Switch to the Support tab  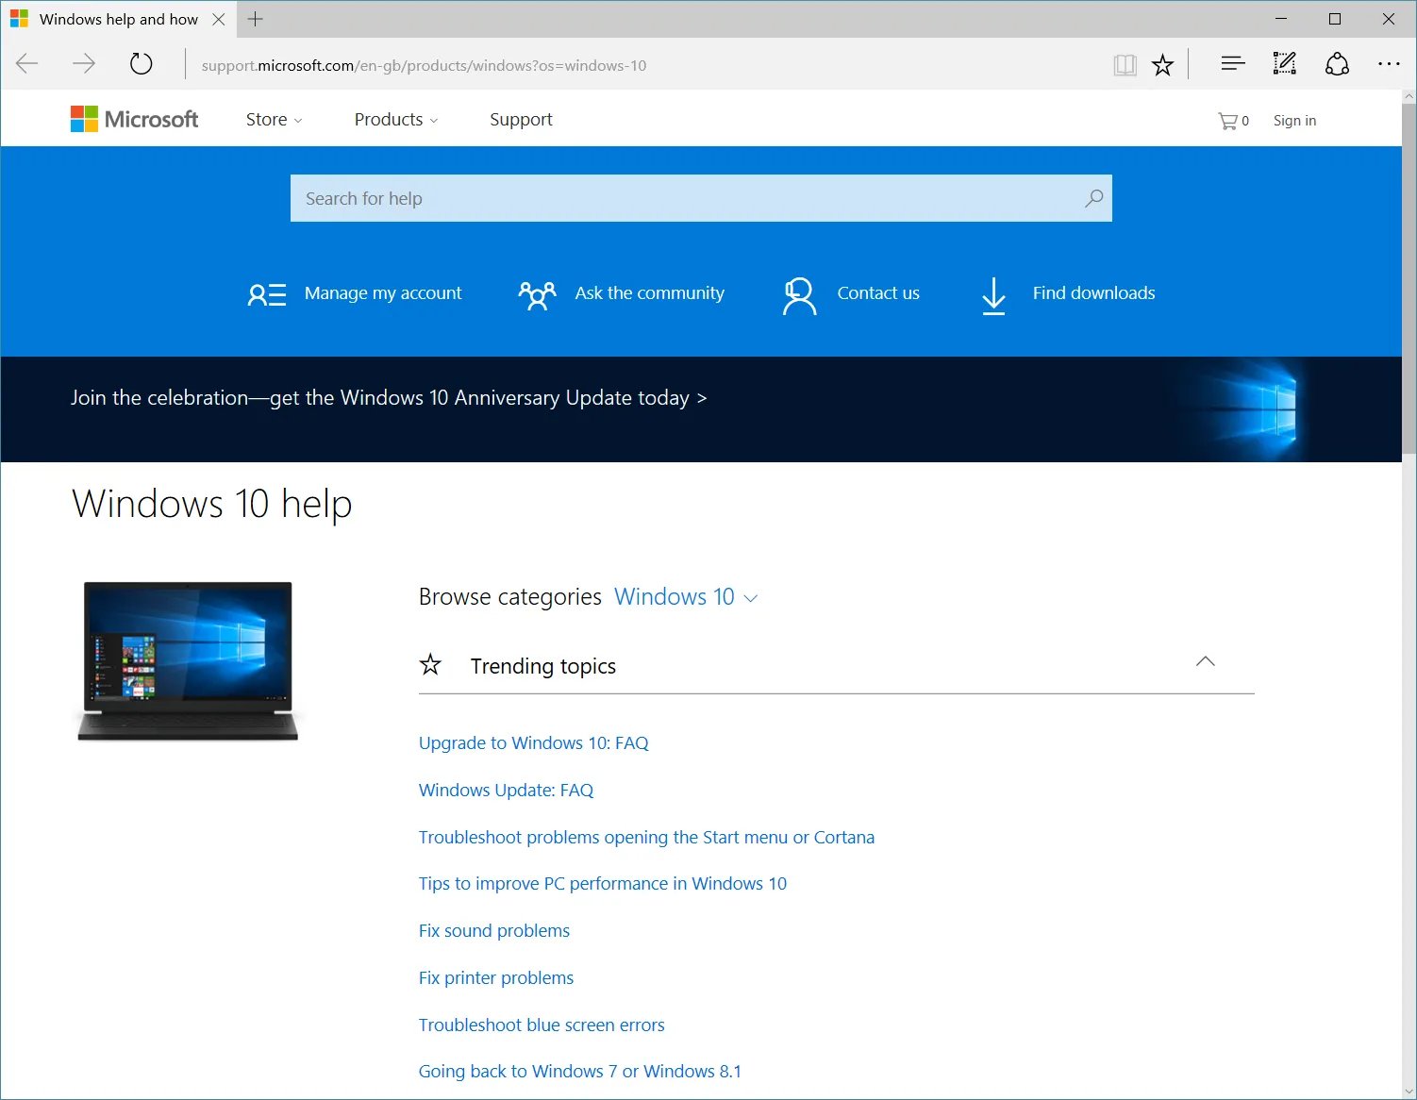pyautogui.click(x=520, y=119)
